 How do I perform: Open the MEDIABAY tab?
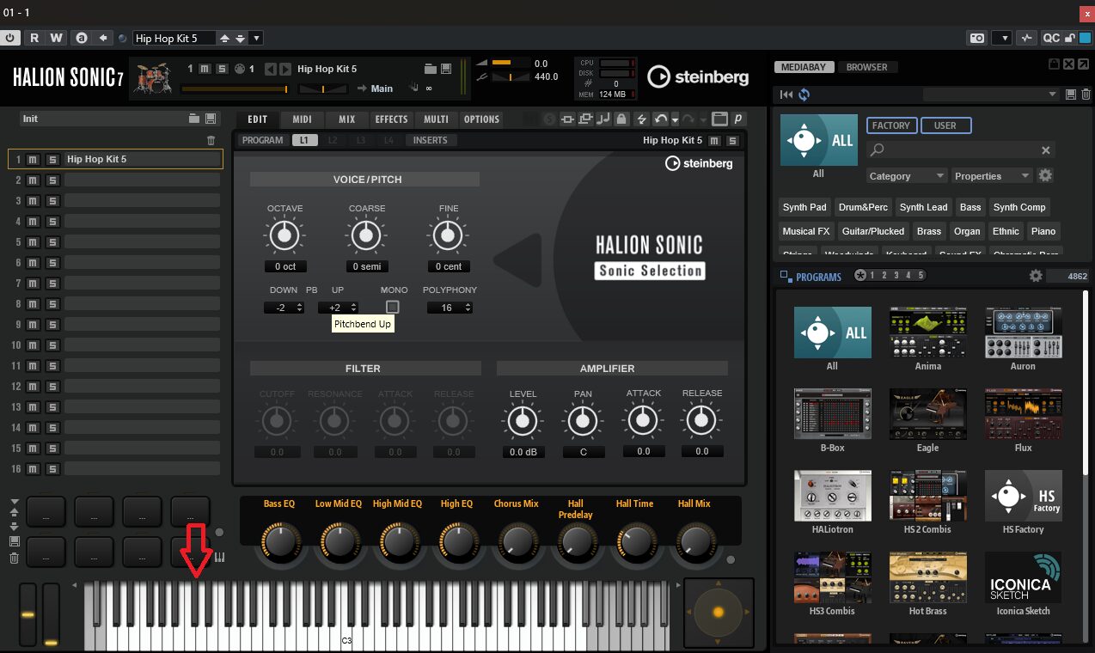[x=805, y=67]
